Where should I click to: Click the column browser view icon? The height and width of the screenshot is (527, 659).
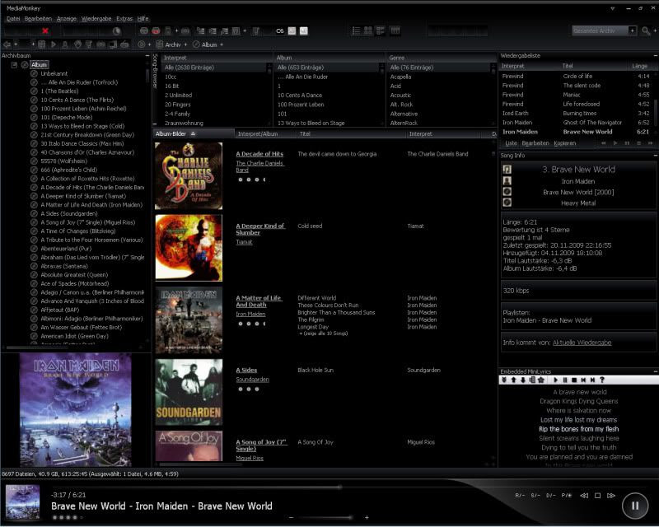pos(395,30)
